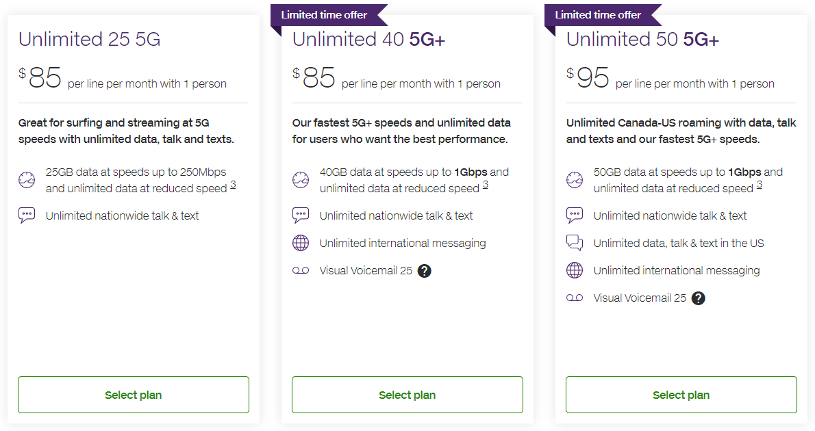815x431 pixels.
Task: Click the voicemail icon in Unlimited 40 5G+ plan
Action: [301, 271]
